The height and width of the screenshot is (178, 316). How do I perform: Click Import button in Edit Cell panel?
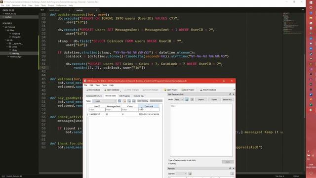(201, 99)
